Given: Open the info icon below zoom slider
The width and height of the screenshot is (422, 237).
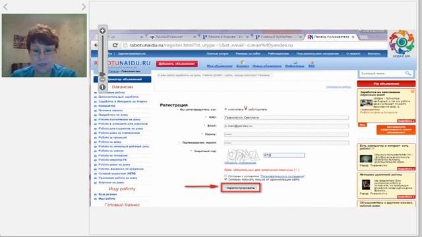Looking at the screenshot, I should click(103, 87).
